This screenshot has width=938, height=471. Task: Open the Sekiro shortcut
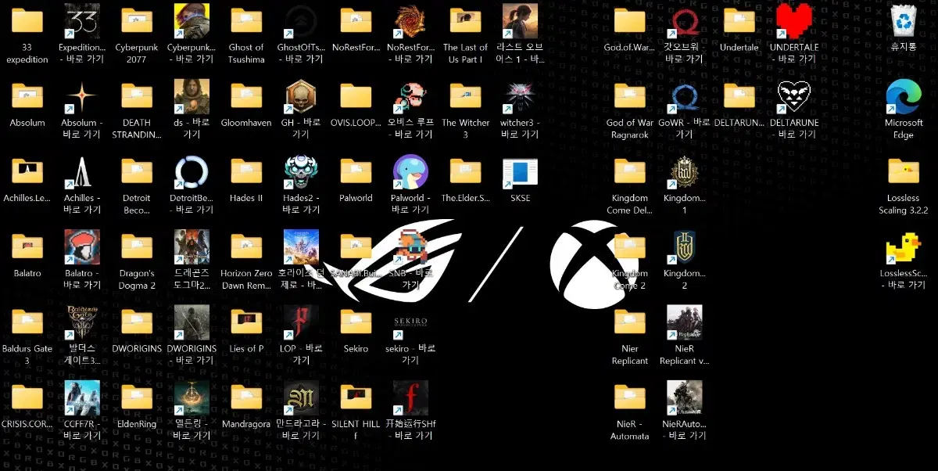pos(356,325)
